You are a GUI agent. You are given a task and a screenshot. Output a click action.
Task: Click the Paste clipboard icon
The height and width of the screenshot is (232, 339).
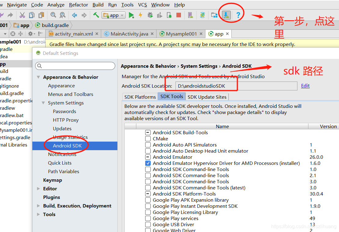(x=41, y=15)
